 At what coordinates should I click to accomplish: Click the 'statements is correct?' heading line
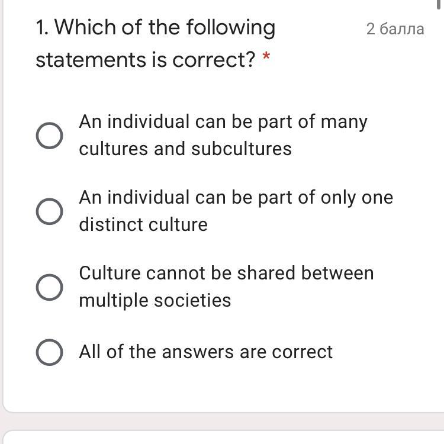(x=146, y=60)
